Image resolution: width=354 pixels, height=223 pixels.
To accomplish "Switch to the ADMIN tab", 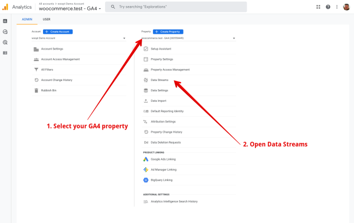I will pos(27,20).
